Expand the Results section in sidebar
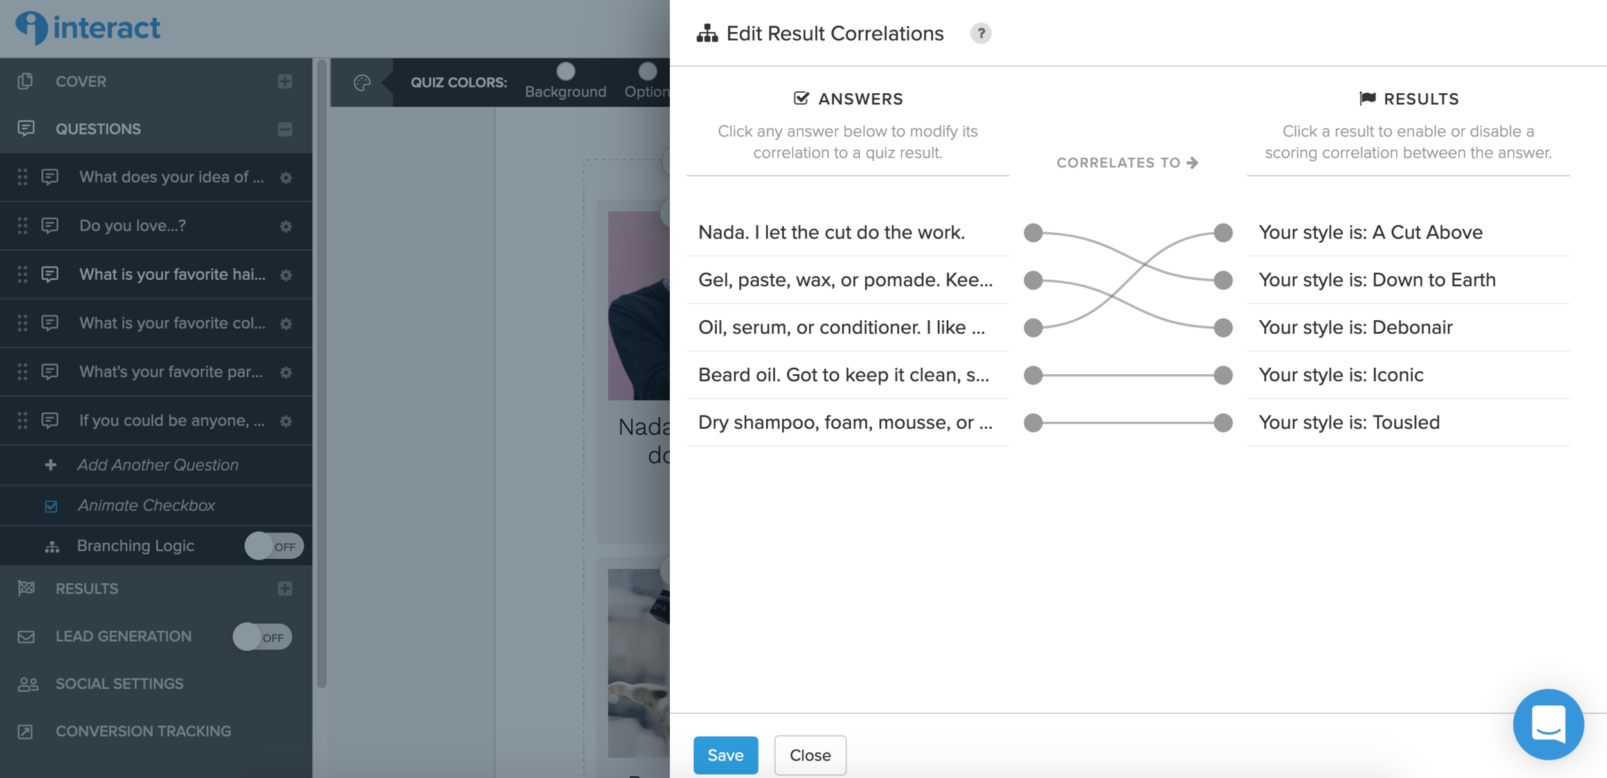The height and width of the screenshot is (778, 1607). [285, 588]
